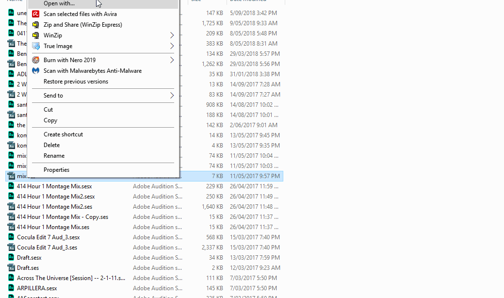Click the date 8/05/2018 5:48 PM
The height and width of the screenshot is (298, 504).
(x=253, y=33)
